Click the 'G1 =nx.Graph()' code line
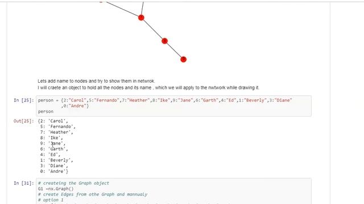 pyautogui.click(x=56, y=189)
